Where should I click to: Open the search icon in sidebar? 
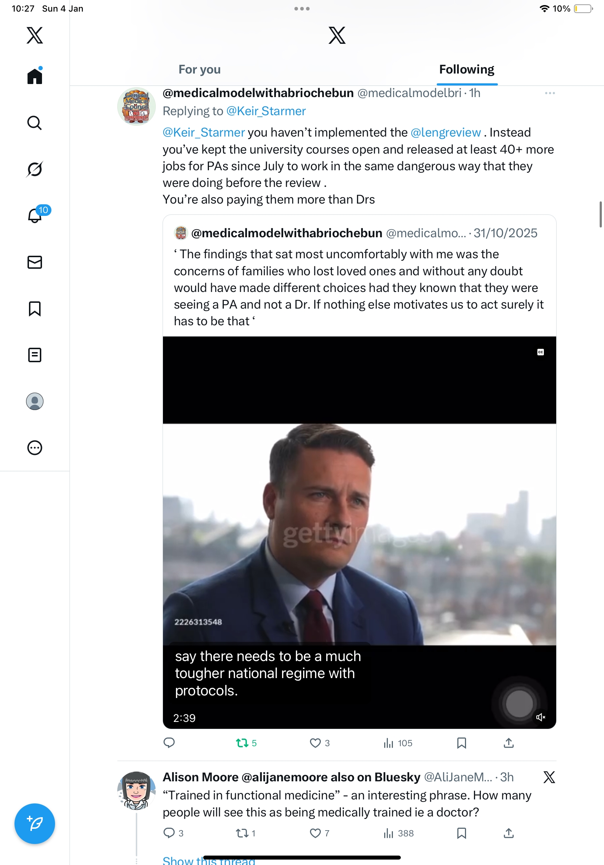pos(35,123)
